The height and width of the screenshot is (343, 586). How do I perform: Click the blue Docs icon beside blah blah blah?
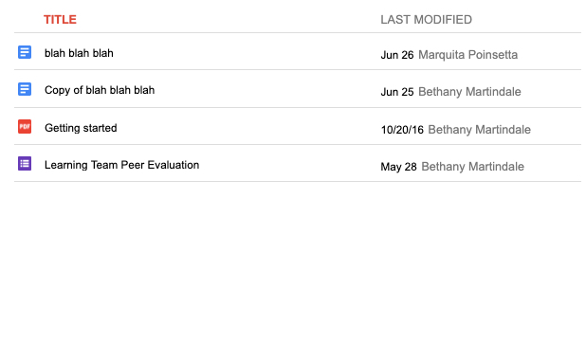pos(25,52)
